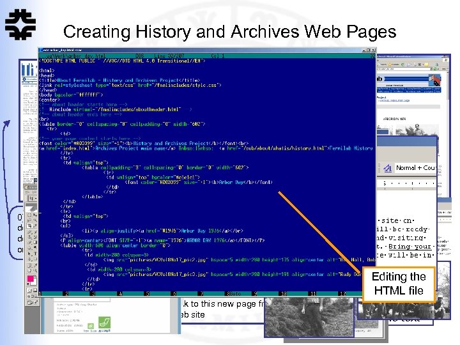Click 'Arbor Day' text in code

click(x=231, y=182)
